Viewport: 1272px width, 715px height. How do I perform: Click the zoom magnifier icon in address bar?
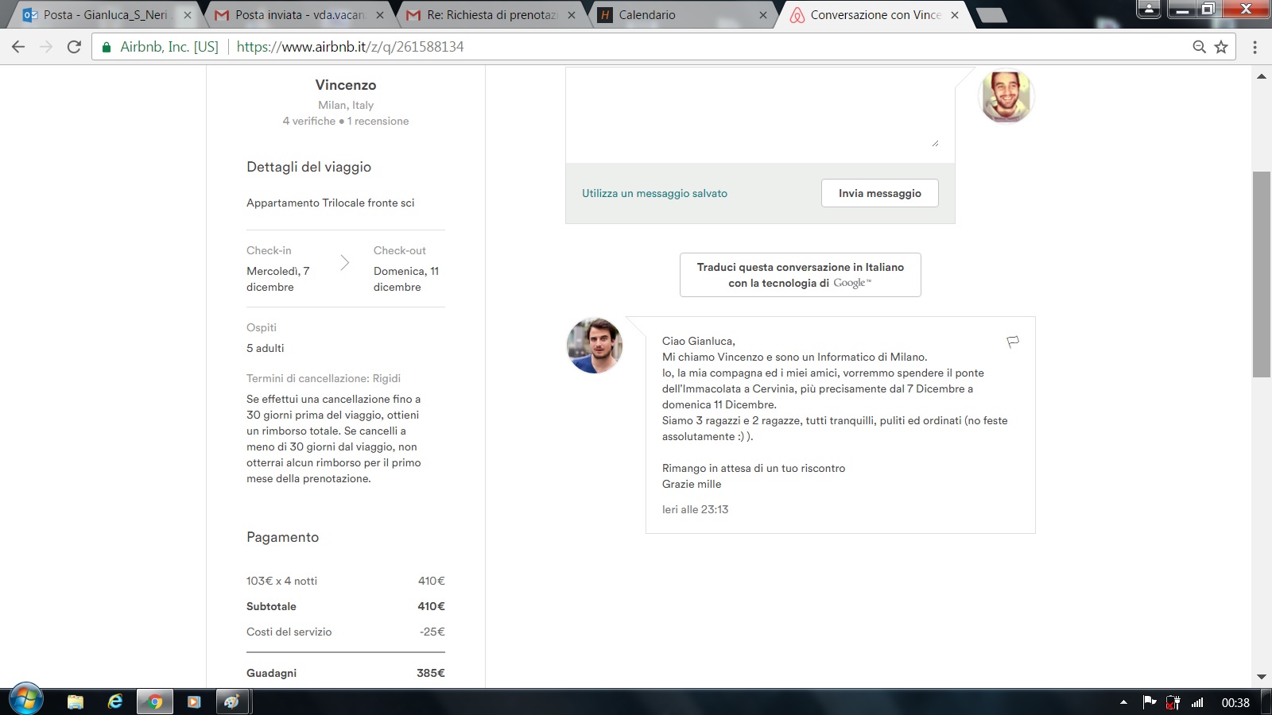[x=1199, y=47]
